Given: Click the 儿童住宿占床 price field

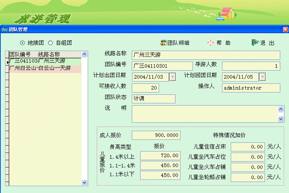Looking at the screenshot, I should (x=248, y=146).
